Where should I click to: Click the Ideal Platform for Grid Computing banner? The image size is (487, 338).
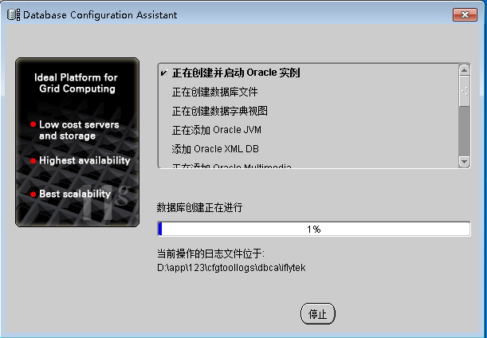click(x=77, y=142)
